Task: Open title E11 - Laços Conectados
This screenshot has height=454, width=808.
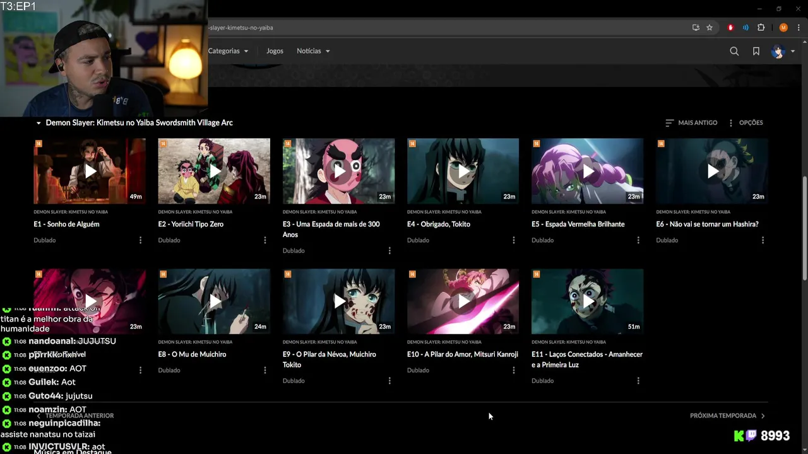Action: click(x=587, y=359)
